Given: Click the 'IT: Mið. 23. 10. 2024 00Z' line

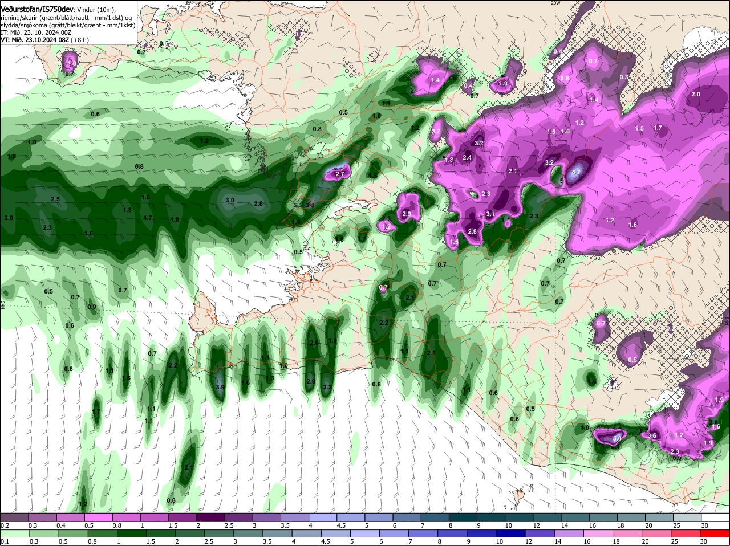Looking at the screenshot, I should [36, 32].
